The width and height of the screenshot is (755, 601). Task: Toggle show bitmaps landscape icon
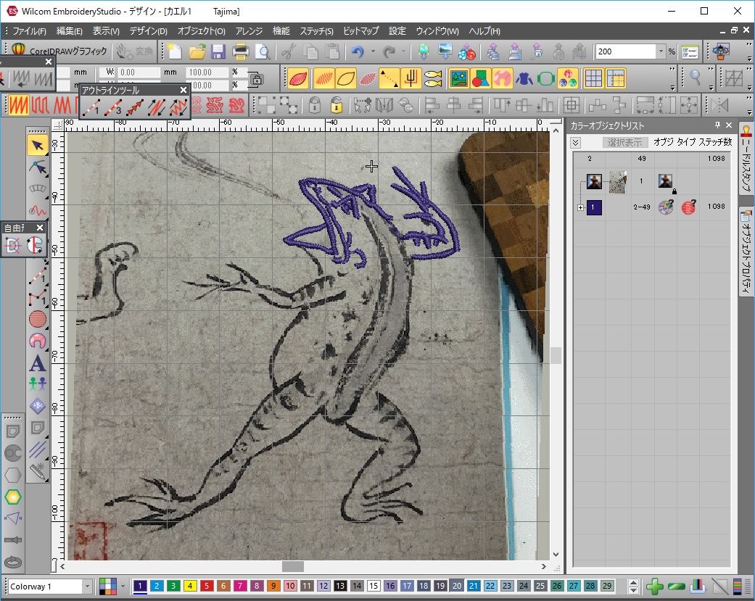459,78
